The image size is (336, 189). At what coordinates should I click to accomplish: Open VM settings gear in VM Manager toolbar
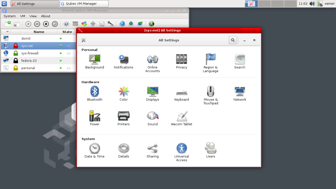(66, 24)
